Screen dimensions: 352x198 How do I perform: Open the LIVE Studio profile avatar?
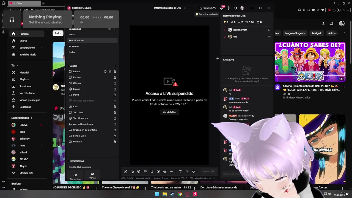pyautogui.click(x=242, y=8)
